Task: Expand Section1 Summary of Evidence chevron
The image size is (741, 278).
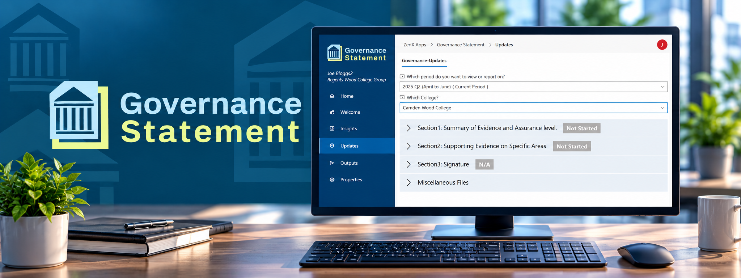Action: click(x=408, y=128)
